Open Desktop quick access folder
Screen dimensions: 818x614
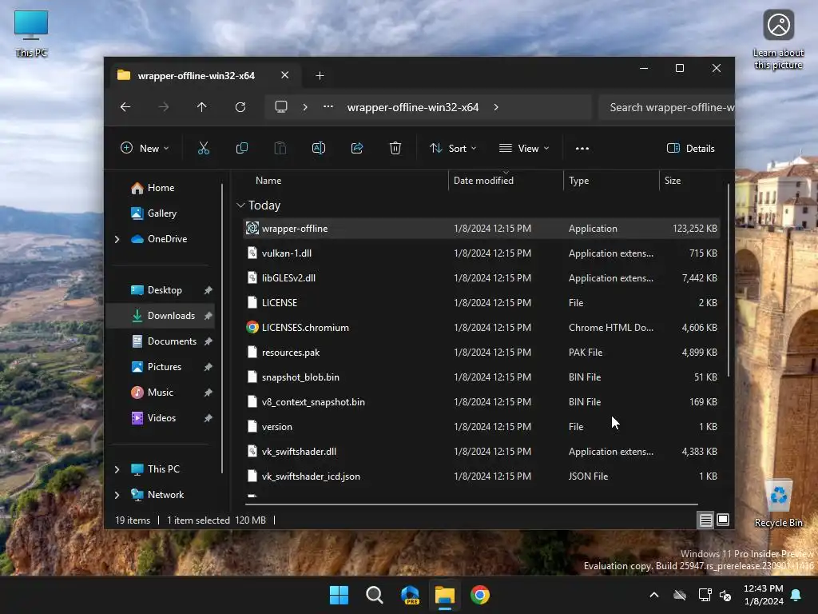(x=163, y=290)
